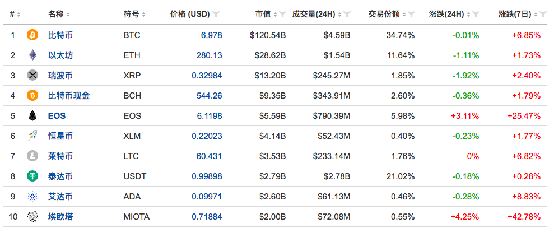Screen dimensions: 554x228
Task: Click the Ethereum diamond logo icon
Action: click(x=32, y=55)
